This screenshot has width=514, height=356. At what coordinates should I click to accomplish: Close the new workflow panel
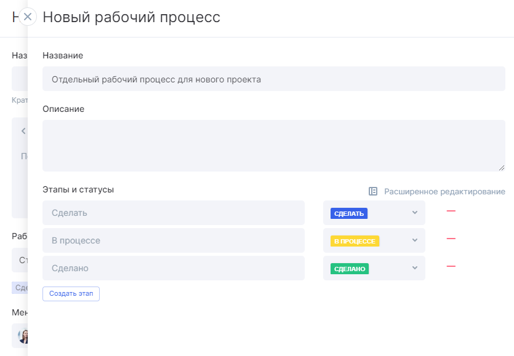click(28, 17)
